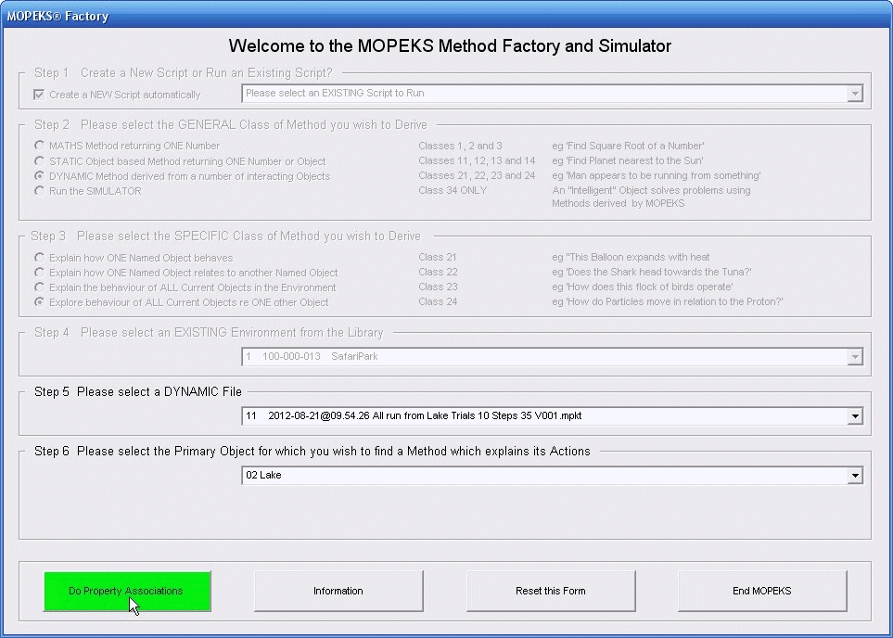This screenshot has width=893, height=638.
Task: Click 'Man appears to be running from something' text
Action: point(657,175)
